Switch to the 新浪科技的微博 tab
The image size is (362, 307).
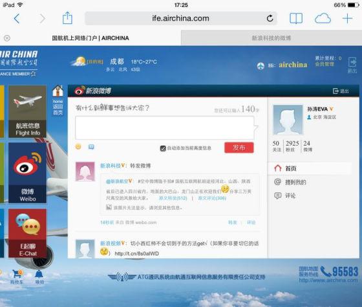pyautogui.click(x=271, y=38)
